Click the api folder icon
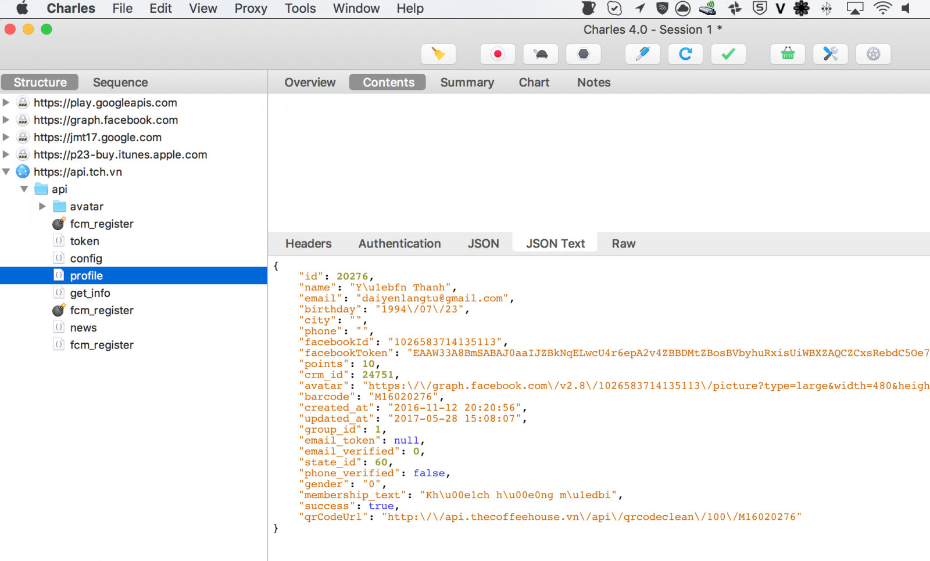930x561 pixels. (x=41, y=189)
